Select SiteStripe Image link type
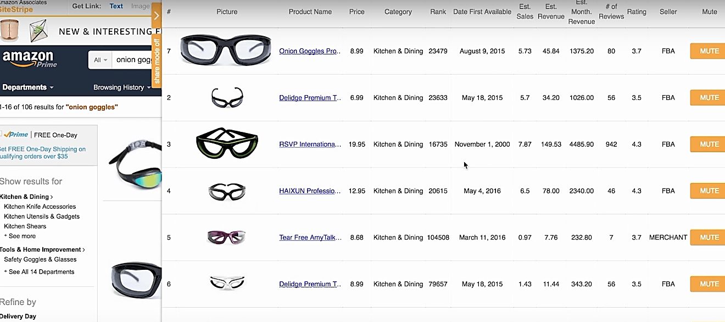 pos(141,6)
